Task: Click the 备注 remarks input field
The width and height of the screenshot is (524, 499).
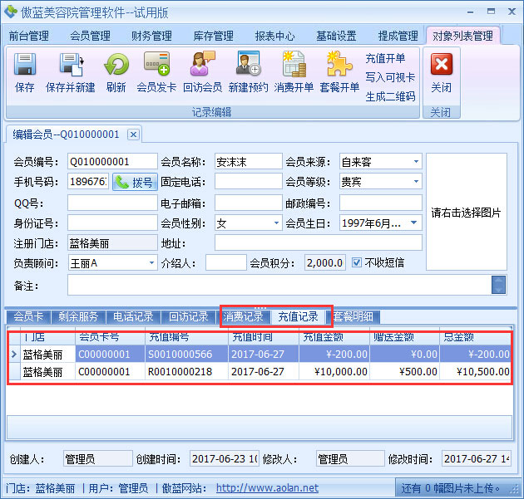Action: 279,285
